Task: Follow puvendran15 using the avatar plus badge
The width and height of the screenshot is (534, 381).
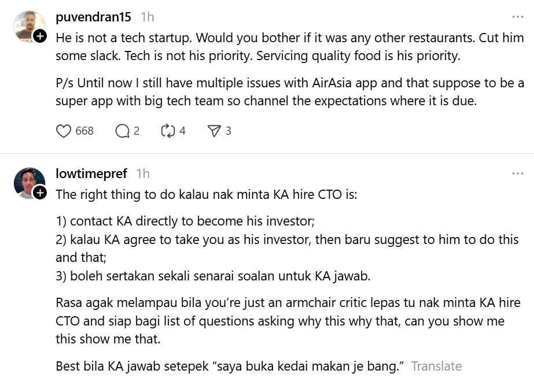Action: pyautogui.click(x=40, y=36)
